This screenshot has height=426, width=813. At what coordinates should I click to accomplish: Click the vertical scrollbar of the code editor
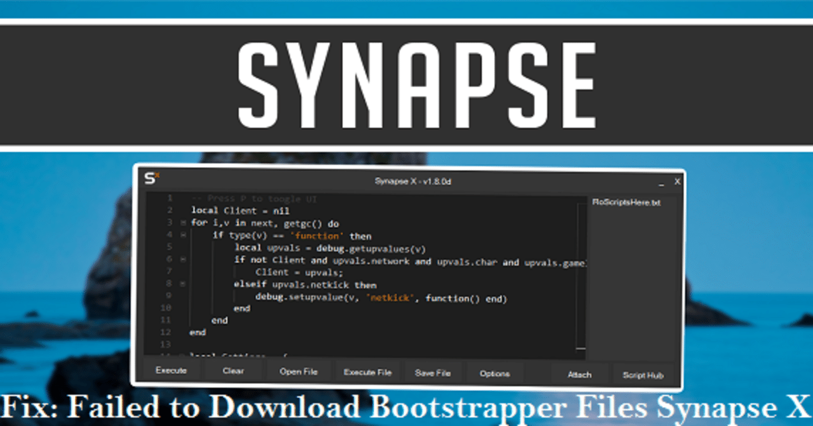point(581,276)
